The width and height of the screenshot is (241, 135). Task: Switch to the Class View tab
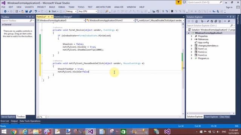pos(224,117)
